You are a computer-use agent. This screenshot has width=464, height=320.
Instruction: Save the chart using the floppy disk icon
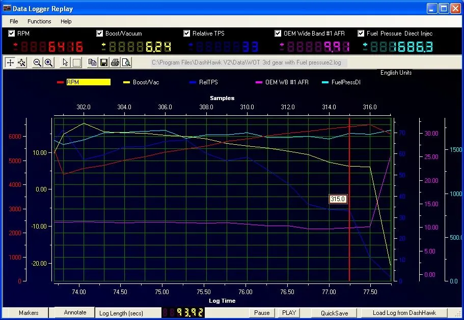103,62
